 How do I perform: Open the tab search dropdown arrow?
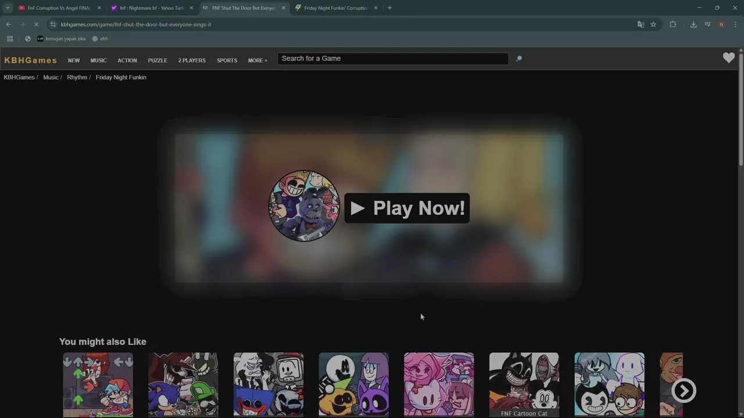click(8, 8)
